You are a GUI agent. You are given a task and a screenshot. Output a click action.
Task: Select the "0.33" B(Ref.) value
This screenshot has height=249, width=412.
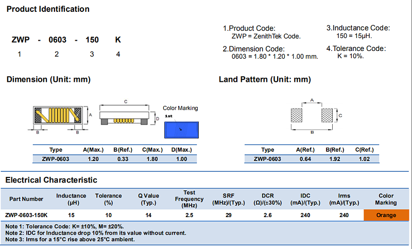123,159
